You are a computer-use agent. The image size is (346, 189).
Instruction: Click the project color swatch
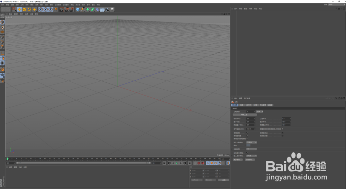point(248,145)
